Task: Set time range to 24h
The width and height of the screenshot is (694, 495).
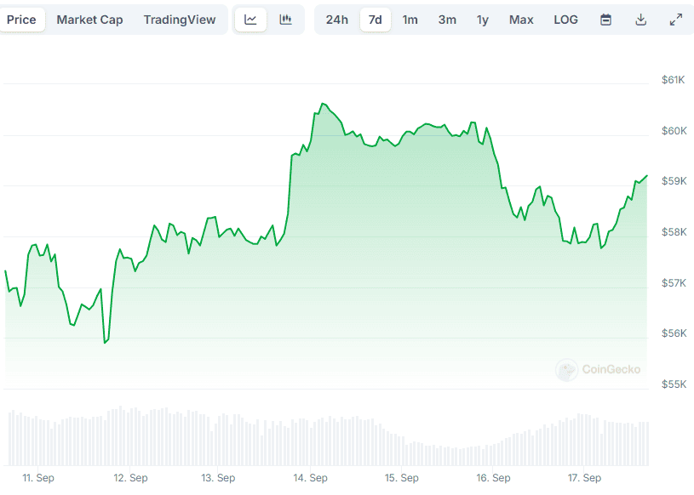Action: tap(337, 20)
